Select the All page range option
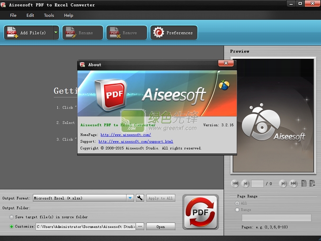 pyautogui.click(x=237, y=203)
